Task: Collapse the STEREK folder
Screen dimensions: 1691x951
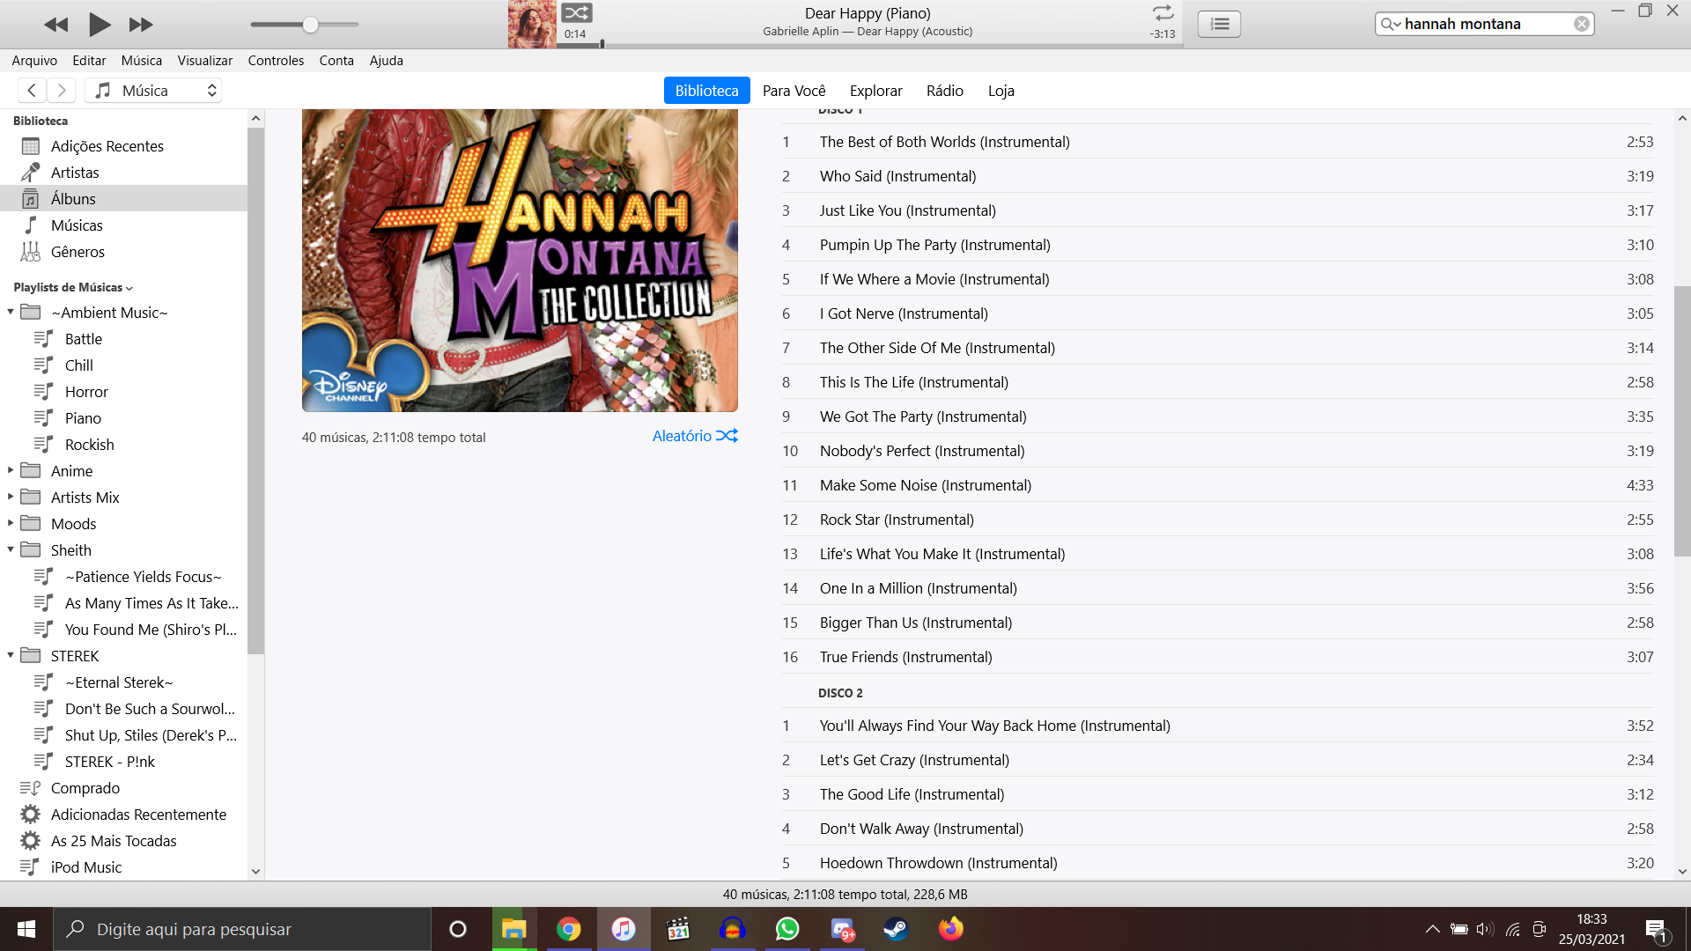Action: (x=11, y=655)
